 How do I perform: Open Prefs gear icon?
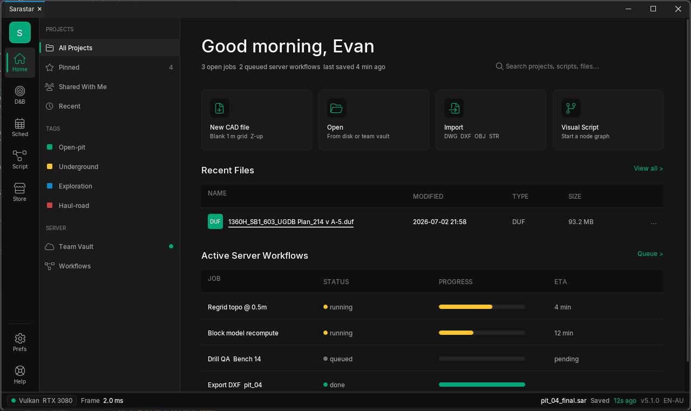20,338
